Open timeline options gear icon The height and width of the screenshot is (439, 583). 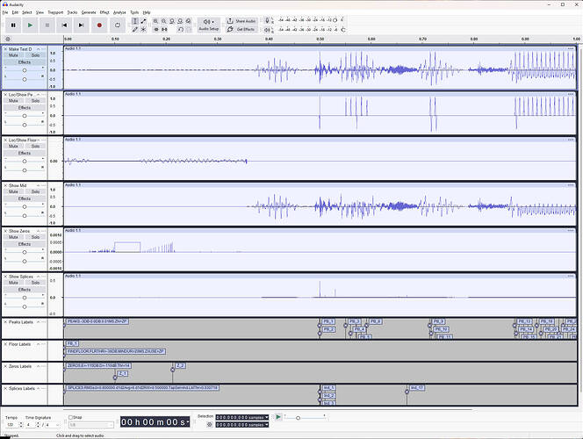click(8, 39)
